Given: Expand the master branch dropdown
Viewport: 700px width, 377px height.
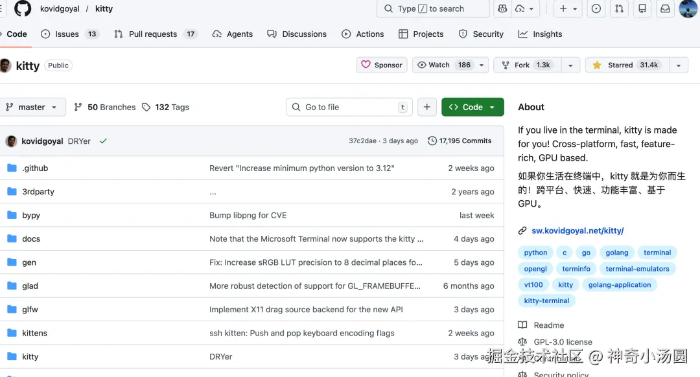Looking at the screenshot, I should (32, 107).
